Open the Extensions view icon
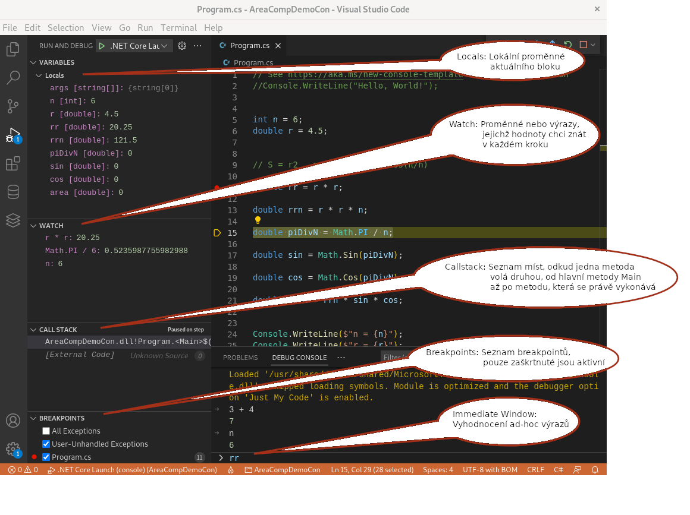The height and width of the screenshot is (515, 690). pos(13,163)
